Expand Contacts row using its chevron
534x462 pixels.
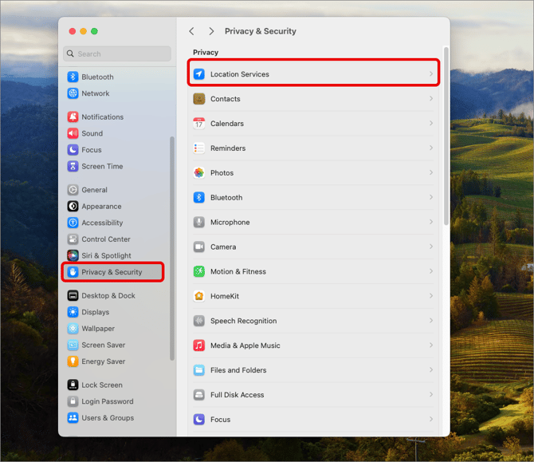pyautogui.click(x=431, y=98)
